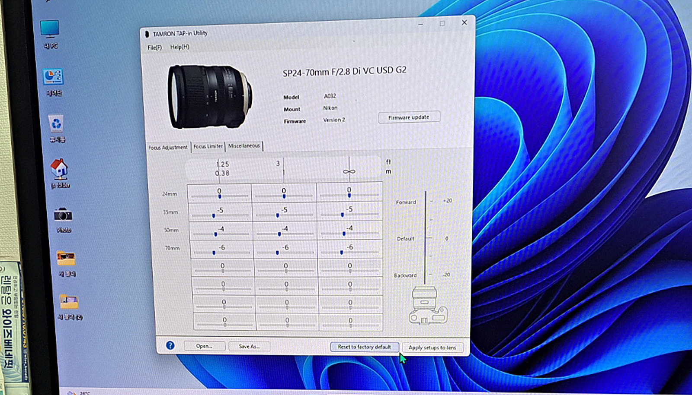Close the TAMRON TAP-in Utility window
Viewport: 692px width, 395px height.
pos(464,22)
